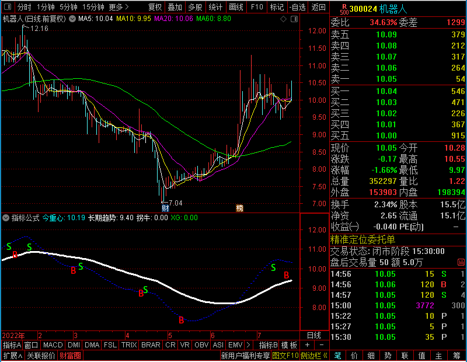This screenshot has height=362, width=467.
Task: Click the 标记 mark button
Action: pyautogui.click(x=277, y=6)
